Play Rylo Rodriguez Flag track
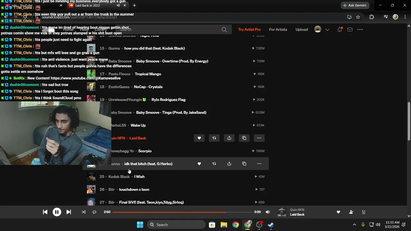The height and width of the screenshot is (231, 411). tap(168, 99)
